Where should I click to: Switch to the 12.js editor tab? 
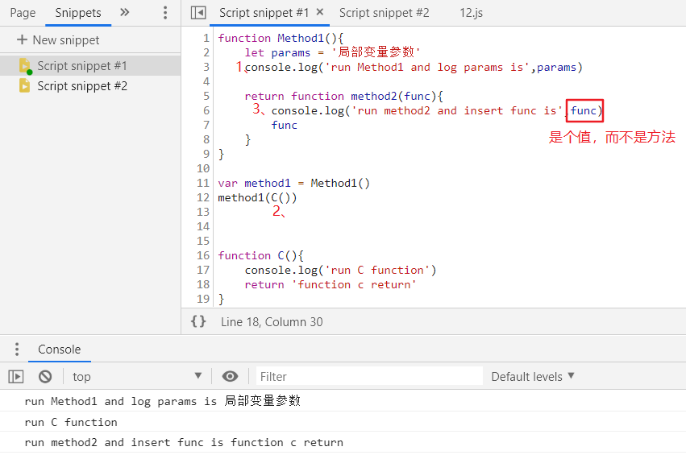(x=471, y=13)
